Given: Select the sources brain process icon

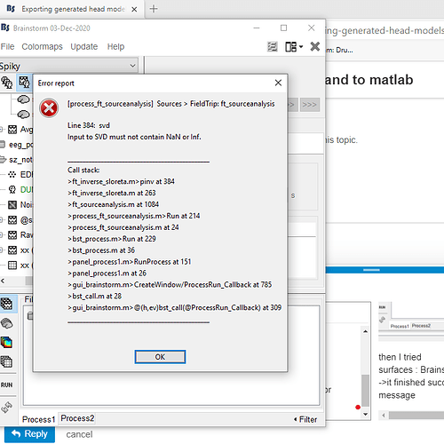Looking at the screenshot, I should click(6, 323).
